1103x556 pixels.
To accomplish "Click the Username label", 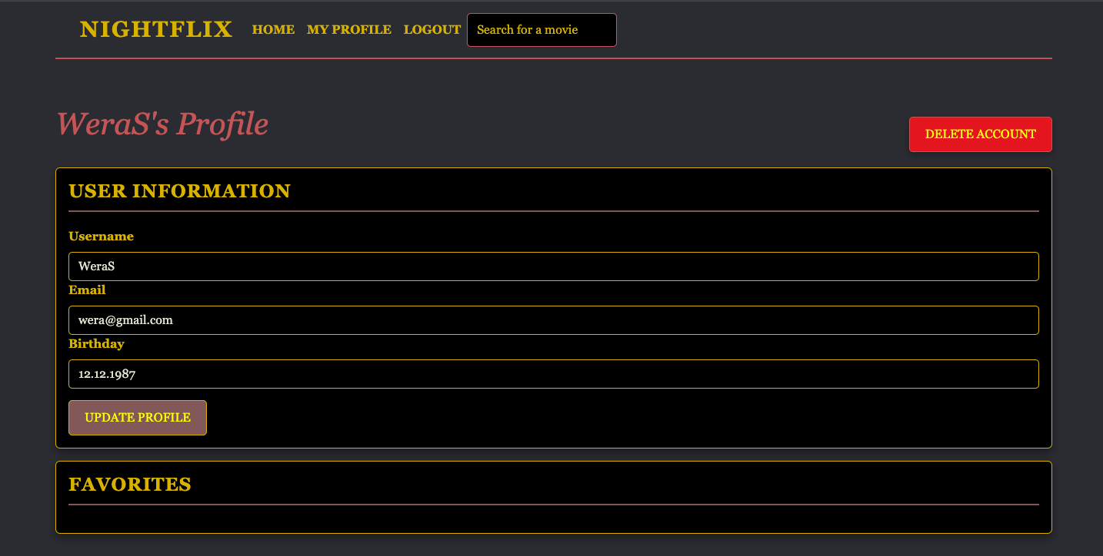I will tap(102, 237).
